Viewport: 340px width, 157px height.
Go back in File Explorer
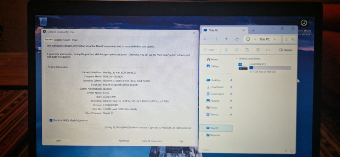pyautogui.click(x=205, y=39)
